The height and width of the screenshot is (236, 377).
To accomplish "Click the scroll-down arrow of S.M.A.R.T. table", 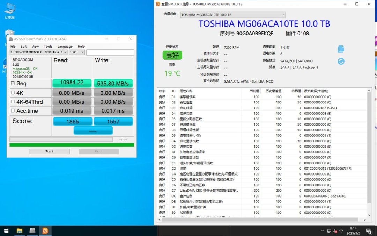I will coord(369,215).
